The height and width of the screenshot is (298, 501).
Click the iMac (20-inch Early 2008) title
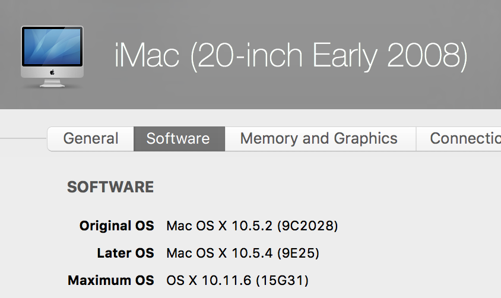pyautogui.click(x=291, y=56)
